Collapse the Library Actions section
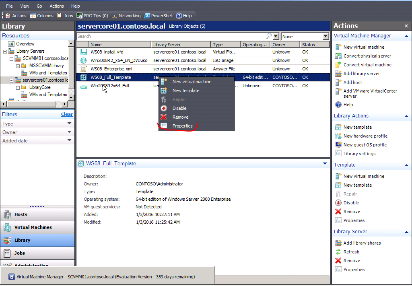The image size is (412, 286). point(406,116)
